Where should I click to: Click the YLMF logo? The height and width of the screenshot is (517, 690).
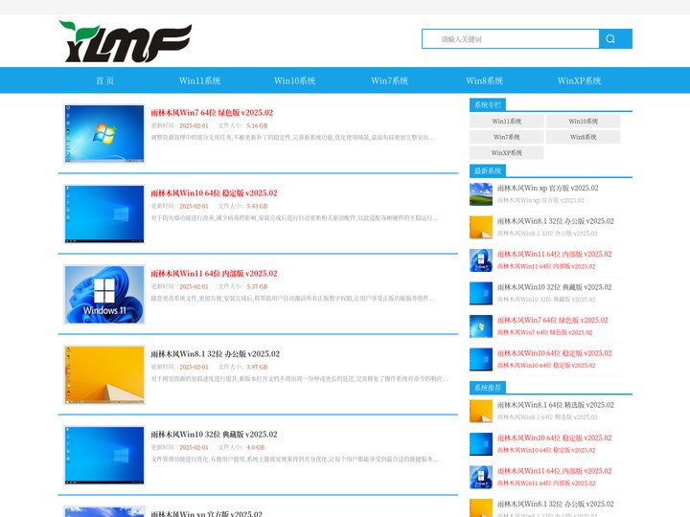126,41
